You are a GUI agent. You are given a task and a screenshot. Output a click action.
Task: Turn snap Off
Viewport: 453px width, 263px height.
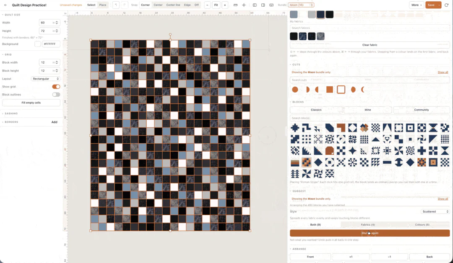[196, 5]
